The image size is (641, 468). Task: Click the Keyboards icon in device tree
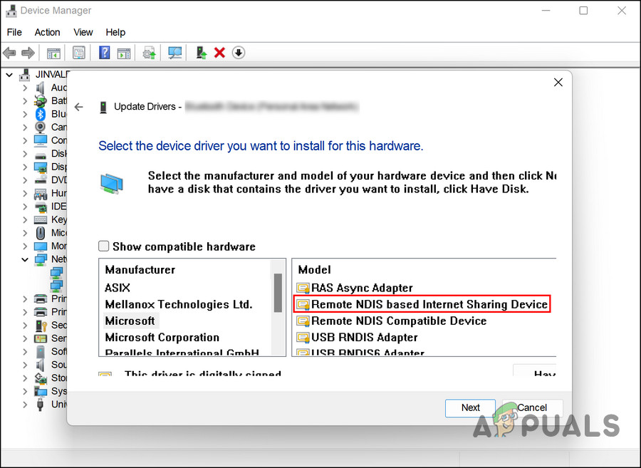point(40,219)
